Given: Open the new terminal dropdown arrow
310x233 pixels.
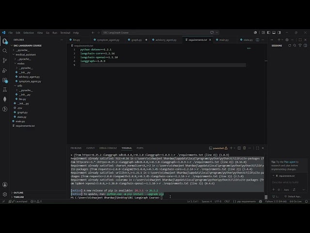Looking at the screenshot, I should click(x=234, y=148).
